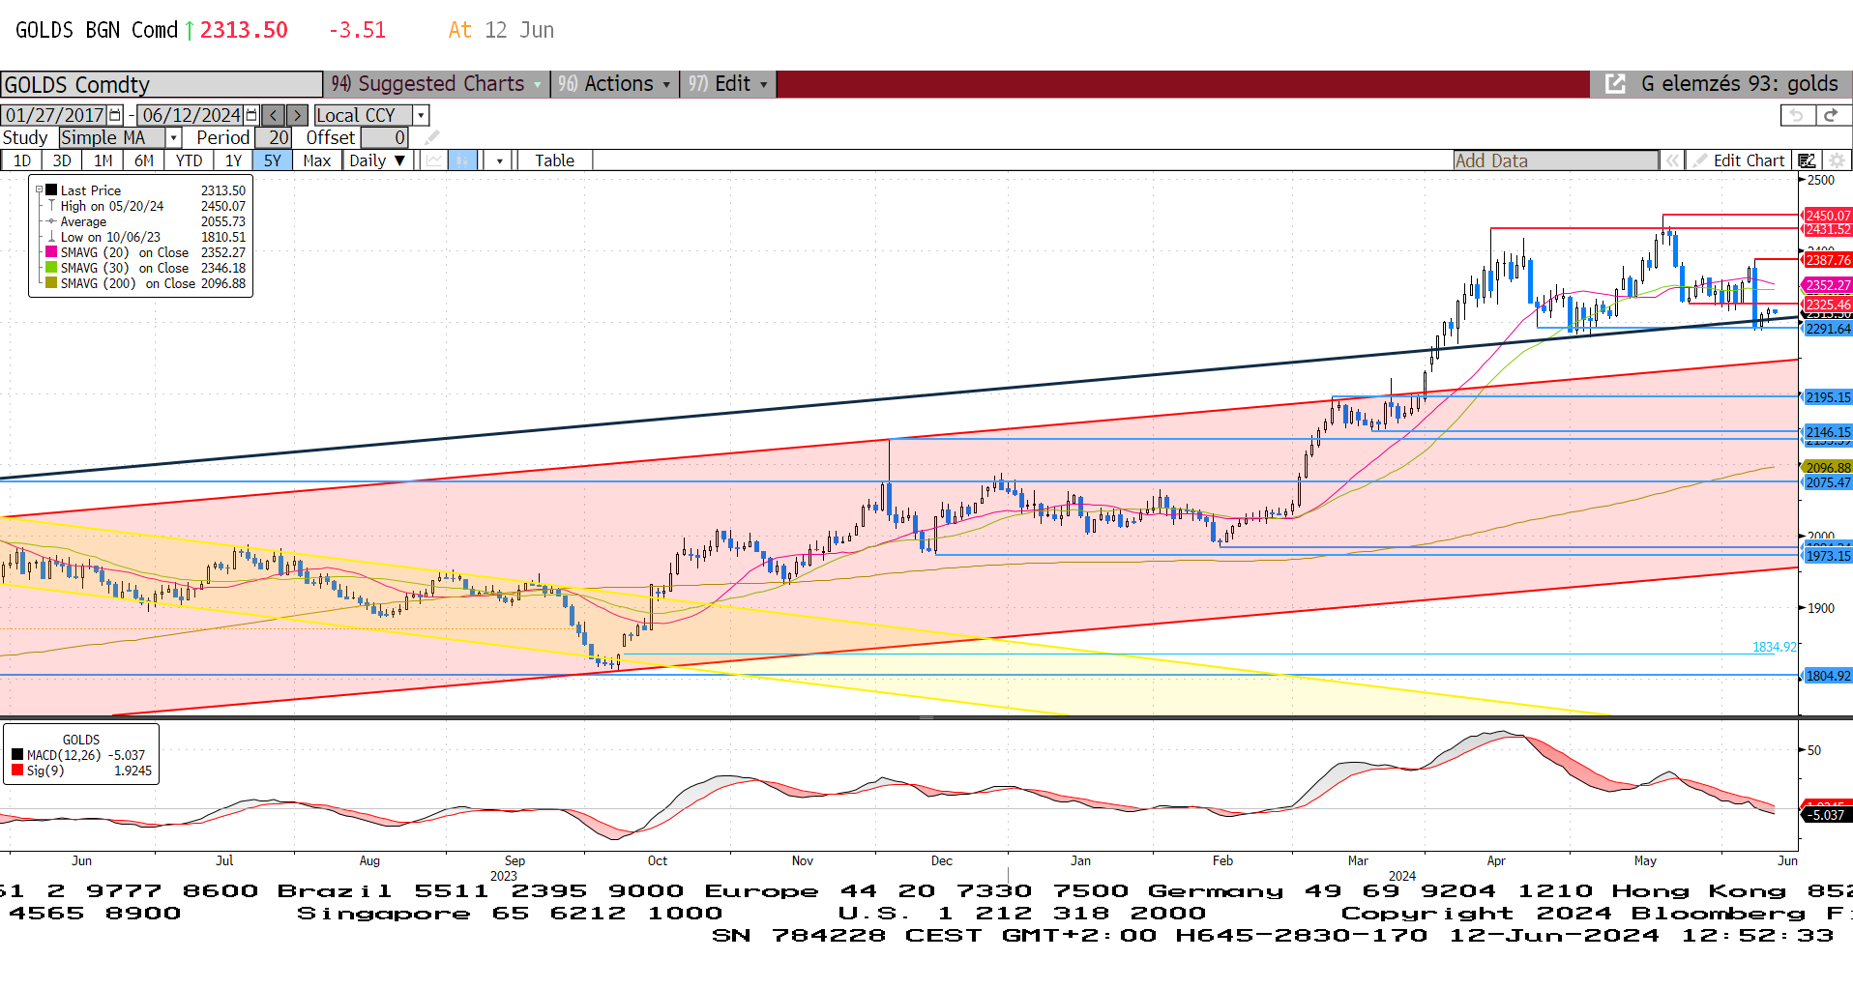Image resolution: width=1853 pixels, height=989 pixels.
Task: Click Last Price black legend swatch
Action: [x=51, y=190]
